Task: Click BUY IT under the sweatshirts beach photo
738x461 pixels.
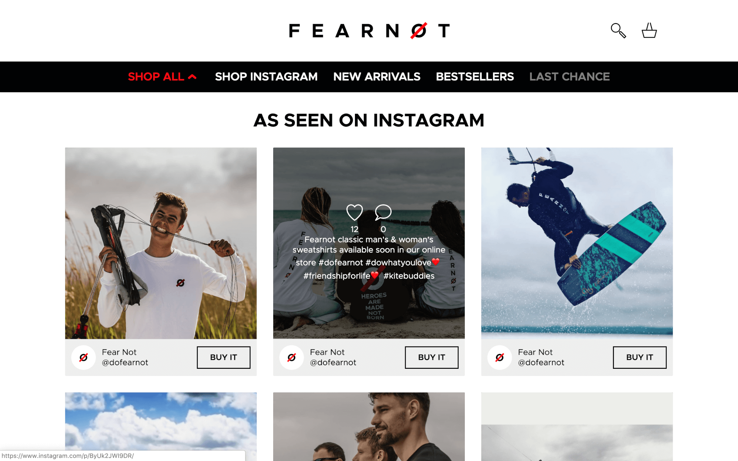Action: point(431,357)
